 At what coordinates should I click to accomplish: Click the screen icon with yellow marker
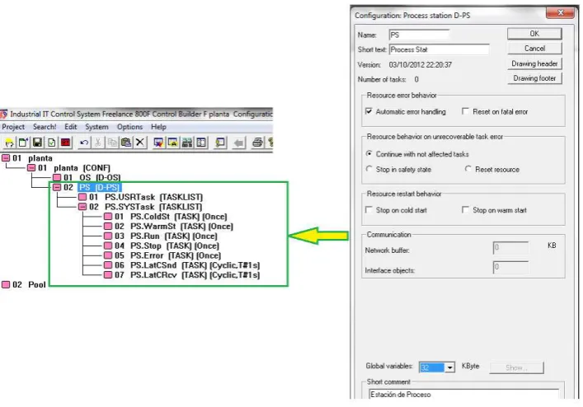172,143
